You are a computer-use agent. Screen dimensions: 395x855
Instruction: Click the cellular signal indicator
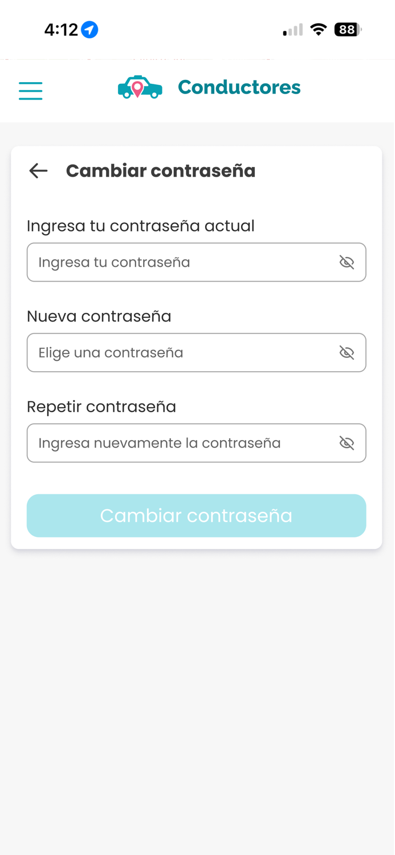(291, 30)
